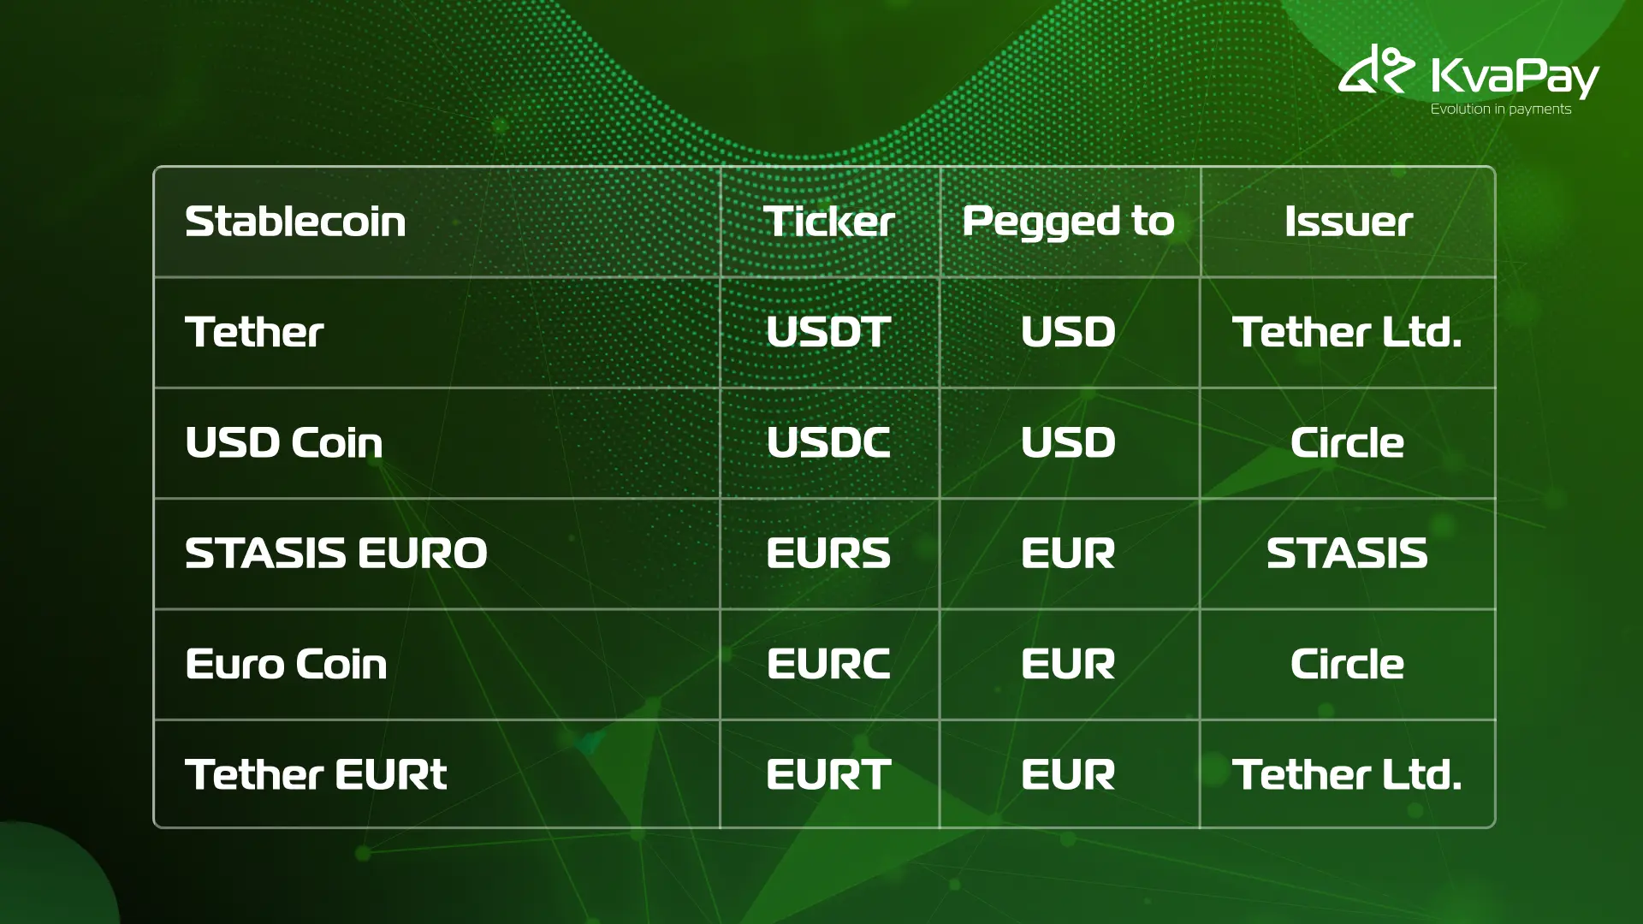This screenshot has height=924, width=1643.
Task: Click the Circle issuer in USD Coin row
Action: [1347, 442]
